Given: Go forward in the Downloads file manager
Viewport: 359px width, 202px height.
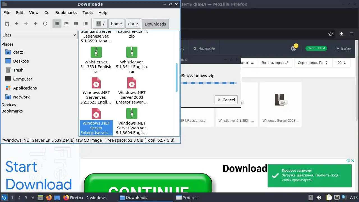Looking at the screenshot, I should tap(26, 24).
